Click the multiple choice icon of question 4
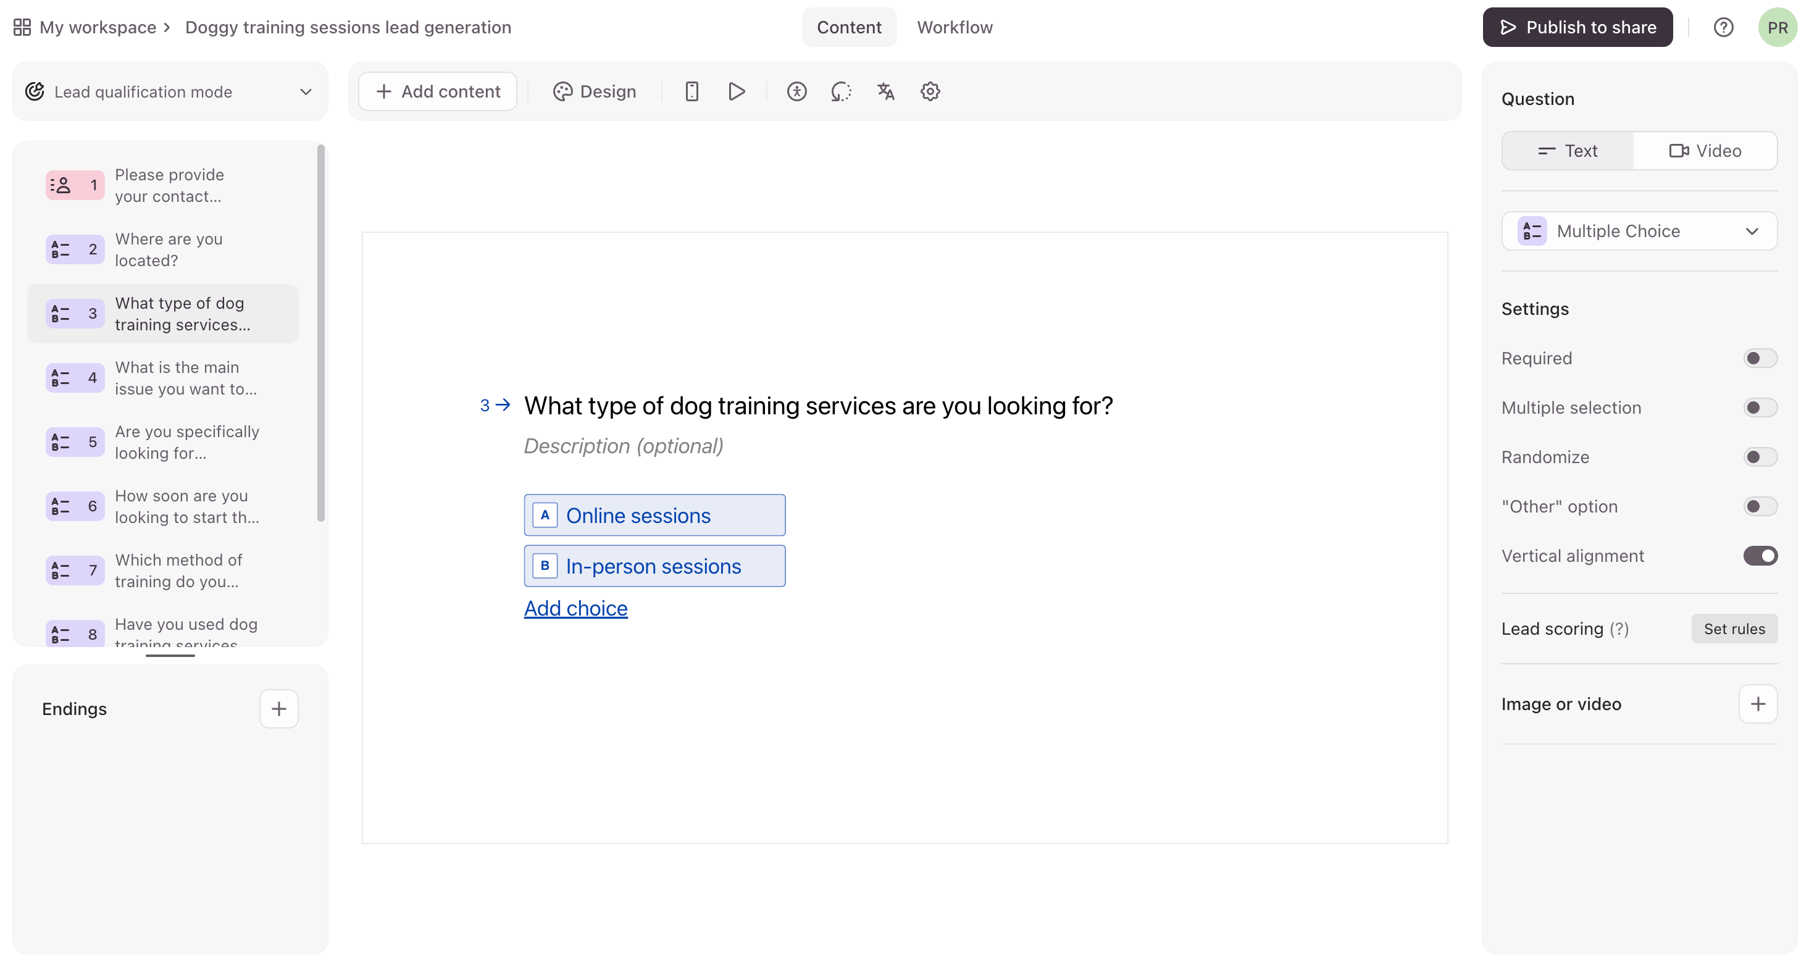The image size is (1809, 962). (x=61, y=378)
